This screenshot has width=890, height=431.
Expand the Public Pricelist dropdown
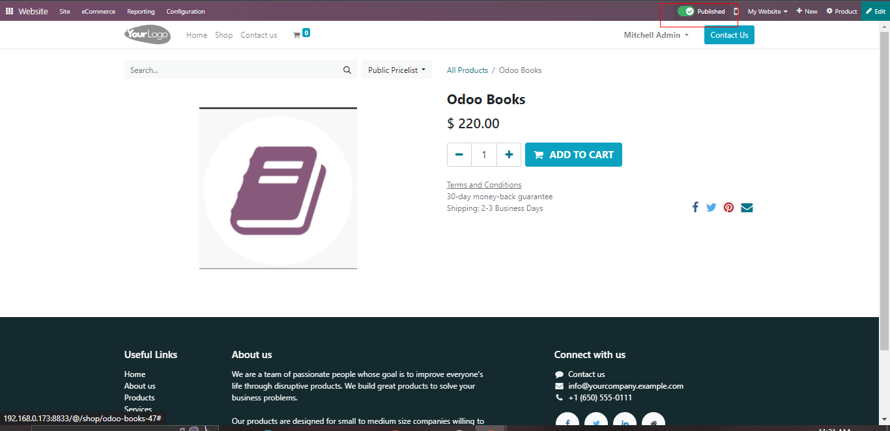(x=396, y=70)
